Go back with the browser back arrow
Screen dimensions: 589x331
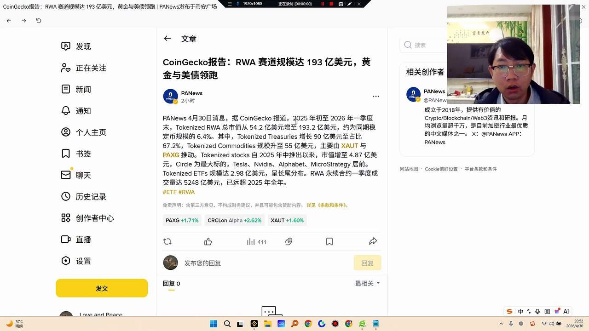tap(9, 21)
